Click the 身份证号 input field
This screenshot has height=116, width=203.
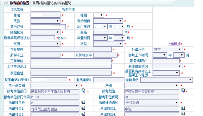48,27
